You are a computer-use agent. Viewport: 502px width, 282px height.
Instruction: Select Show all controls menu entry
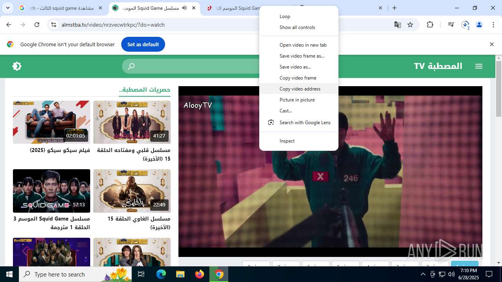click(x=299, y=27)
